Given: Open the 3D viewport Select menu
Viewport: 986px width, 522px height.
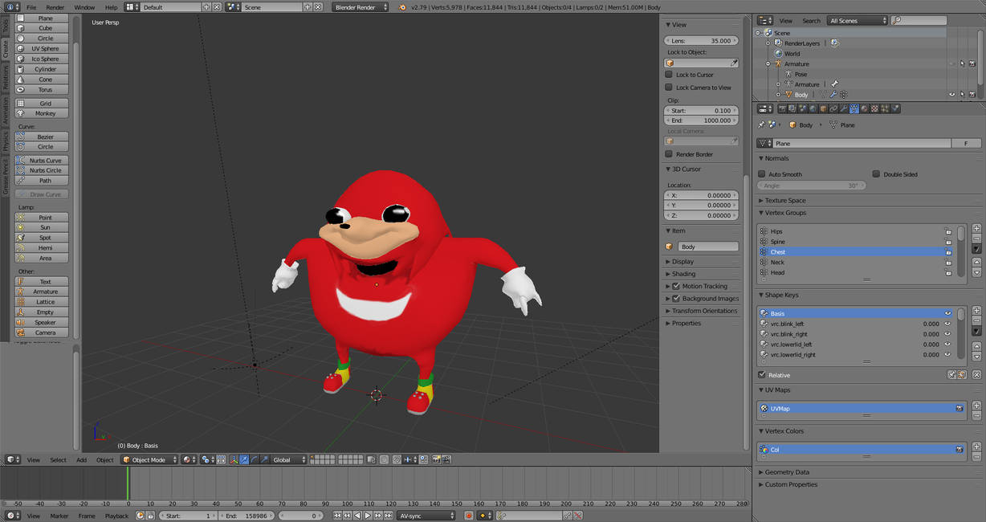Looking at the screenshot, I should [x=59, y=460].
